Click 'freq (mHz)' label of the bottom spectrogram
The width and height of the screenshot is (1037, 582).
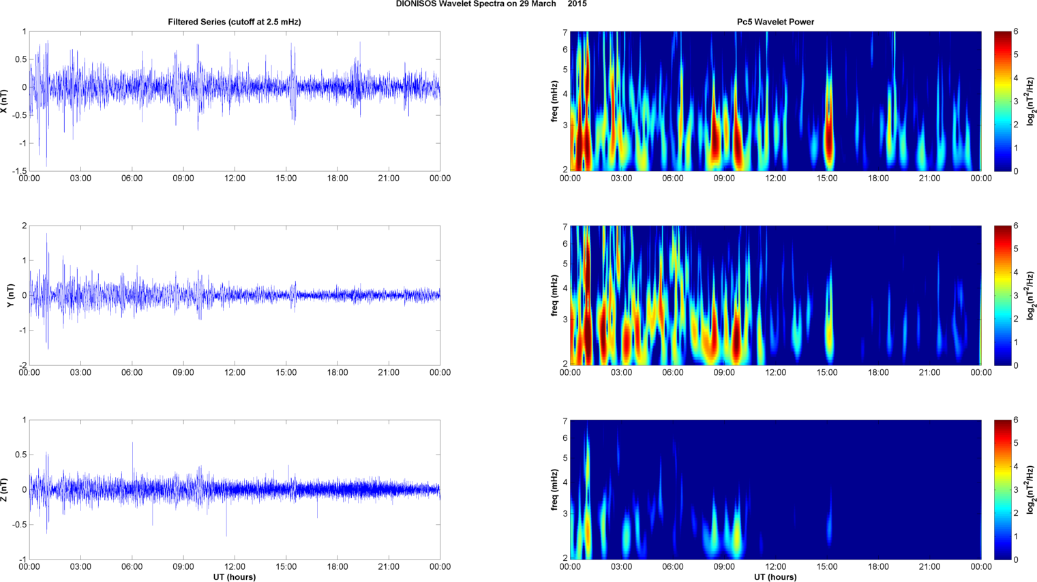click(554, 489)
